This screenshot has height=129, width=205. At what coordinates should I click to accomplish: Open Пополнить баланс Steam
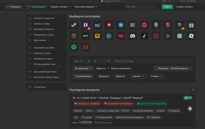[46, 77]
